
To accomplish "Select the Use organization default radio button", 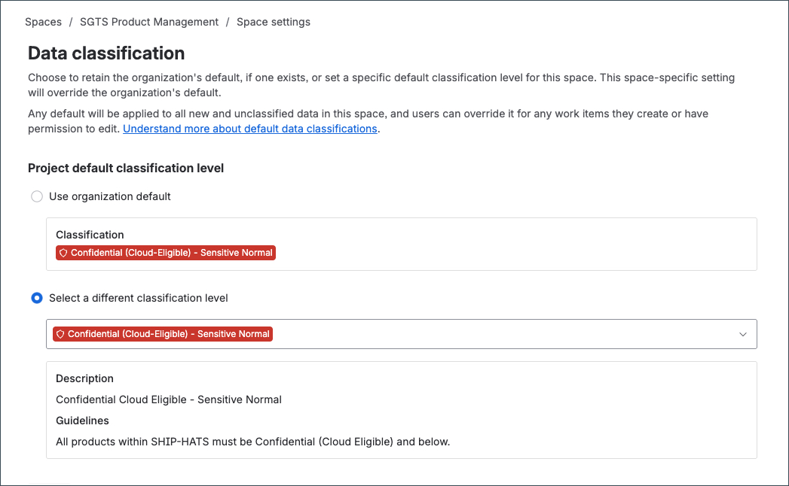I will point(37,196).
